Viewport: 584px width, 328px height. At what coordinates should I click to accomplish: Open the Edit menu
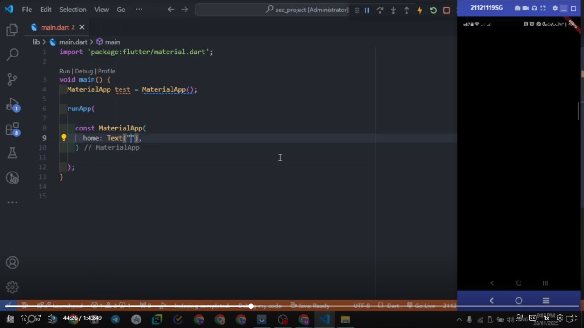46,9
